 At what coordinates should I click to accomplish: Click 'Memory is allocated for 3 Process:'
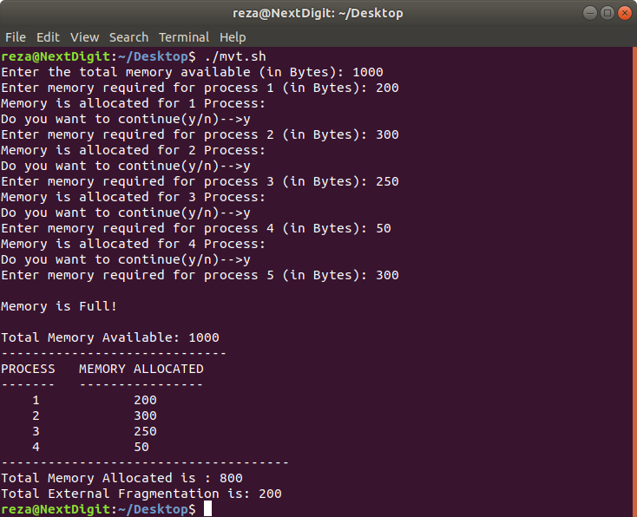point(133,198)
